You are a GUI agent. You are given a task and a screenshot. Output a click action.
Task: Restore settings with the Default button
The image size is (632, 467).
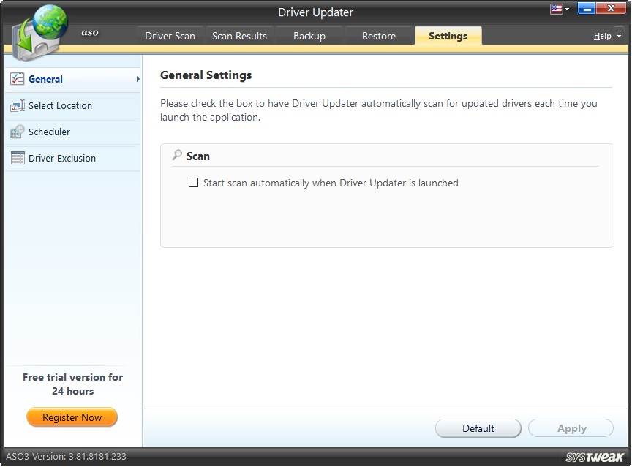478,428
